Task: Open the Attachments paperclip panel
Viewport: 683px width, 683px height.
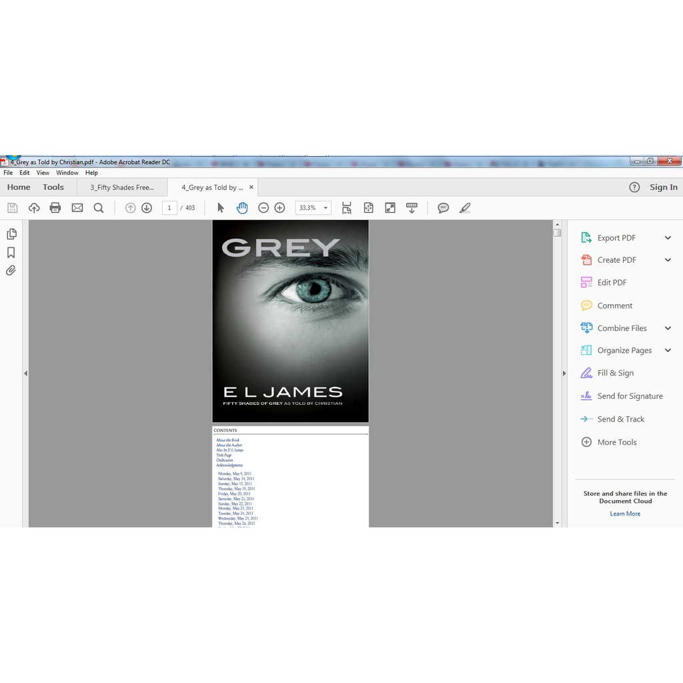Action: click(x=11, y=271)
